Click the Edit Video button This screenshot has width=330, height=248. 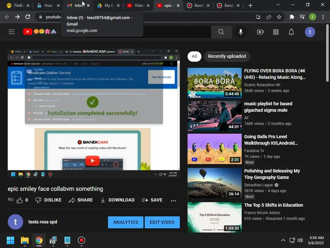coord(162,222)
